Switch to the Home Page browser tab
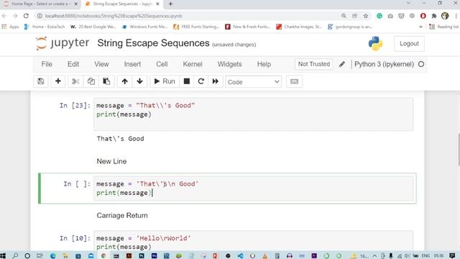This screenshot has width=460, height=259. (40, 4)
